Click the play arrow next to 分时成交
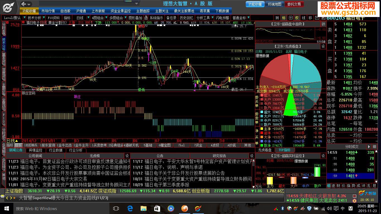This screenshot has height=214, width=381. point(369,147)
